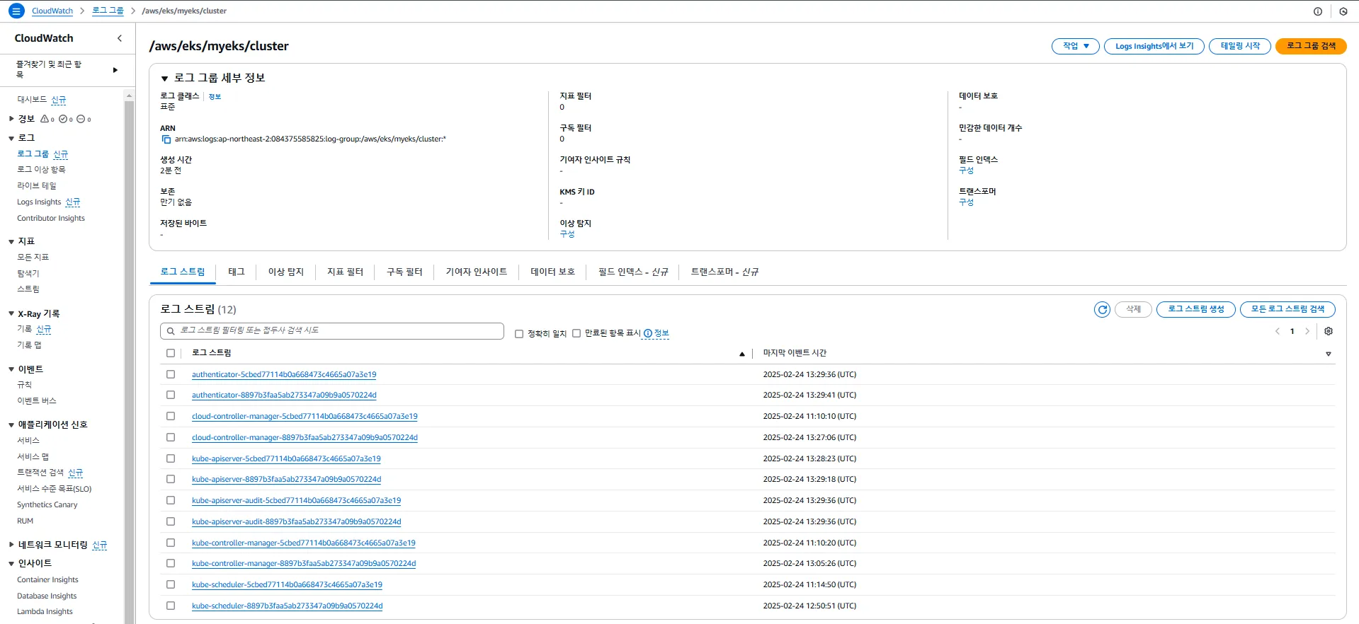
Task: Click Logs Insights에서 보기 button
Action: (x=1154, y=46)
